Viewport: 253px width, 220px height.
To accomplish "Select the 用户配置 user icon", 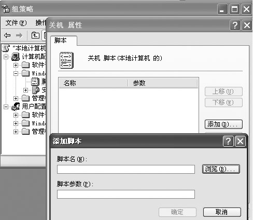I will [16, 106].
